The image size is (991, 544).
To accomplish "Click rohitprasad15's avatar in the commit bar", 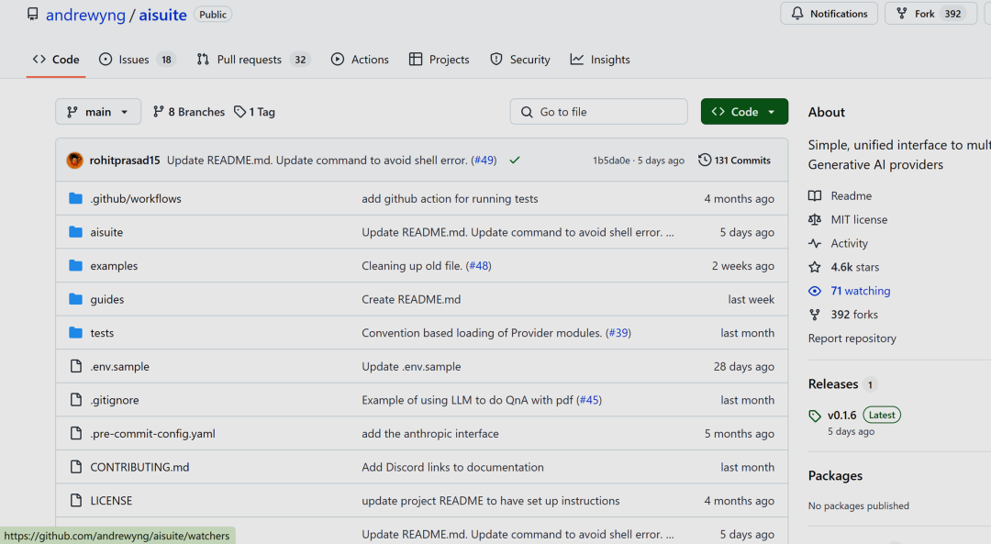I will 74,161.
